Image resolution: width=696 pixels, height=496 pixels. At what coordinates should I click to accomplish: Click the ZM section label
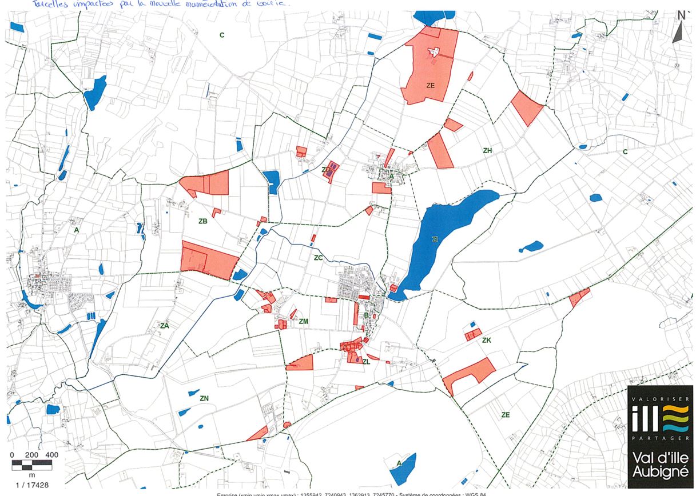pyautogui.click(x=304, y=322)
